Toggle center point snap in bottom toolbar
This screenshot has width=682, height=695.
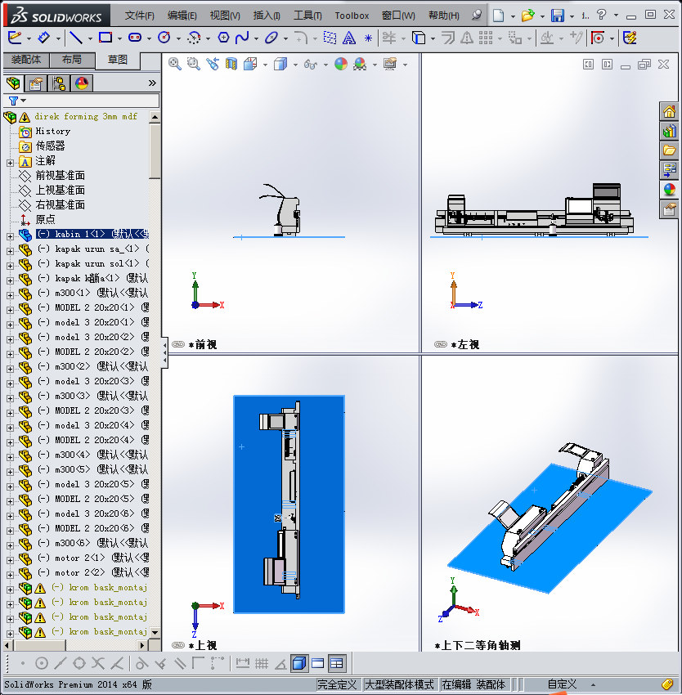coord(41,664)
